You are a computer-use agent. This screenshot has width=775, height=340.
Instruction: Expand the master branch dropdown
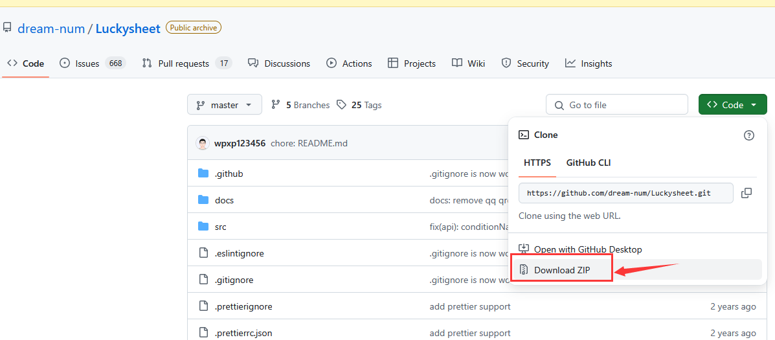tap(225, 105)
